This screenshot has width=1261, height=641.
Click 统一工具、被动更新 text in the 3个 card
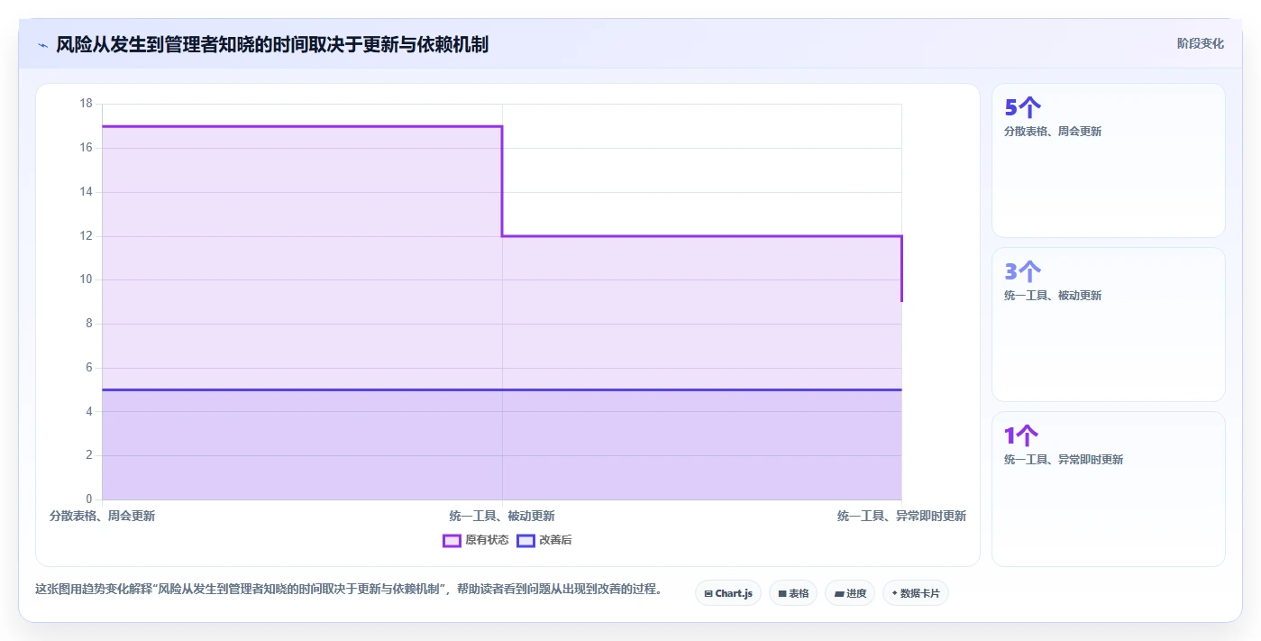point(1053,296)
